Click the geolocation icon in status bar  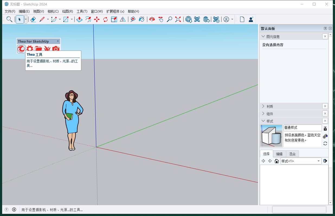point(7,209)
